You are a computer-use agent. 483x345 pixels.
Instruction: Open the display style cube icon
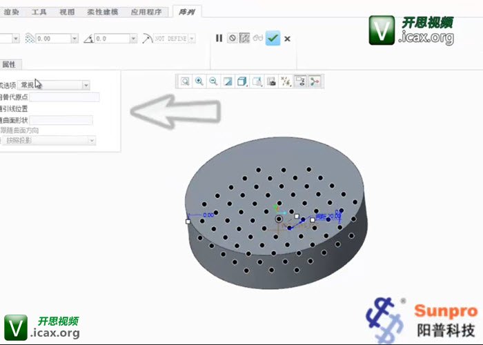click(x=242, y=81)
